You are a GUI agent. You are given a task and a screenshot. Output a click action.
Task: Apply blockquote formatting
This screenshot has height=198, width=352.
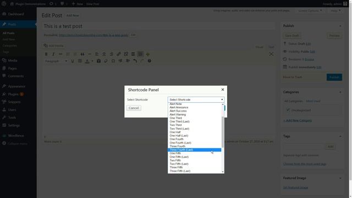[82, 54]
